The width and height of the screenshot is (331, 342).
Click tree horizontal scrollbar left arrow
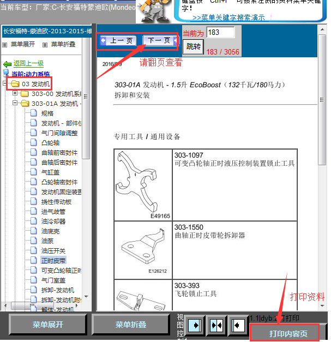click(5, 305)
